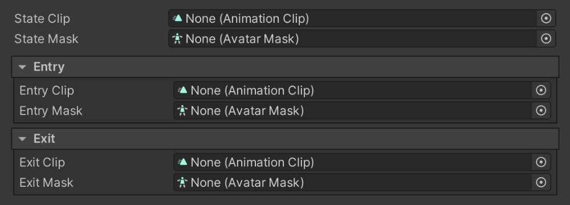Image resolution: width=570 pixels, height=205 pixels.
Task: Select the Exit Clip object field
Action: point(362,162)
